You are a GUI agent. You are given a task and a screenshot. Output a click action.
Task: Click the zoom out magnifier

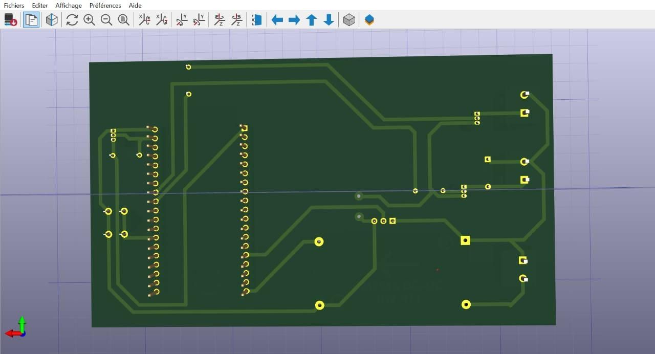(x=106, y=20)
